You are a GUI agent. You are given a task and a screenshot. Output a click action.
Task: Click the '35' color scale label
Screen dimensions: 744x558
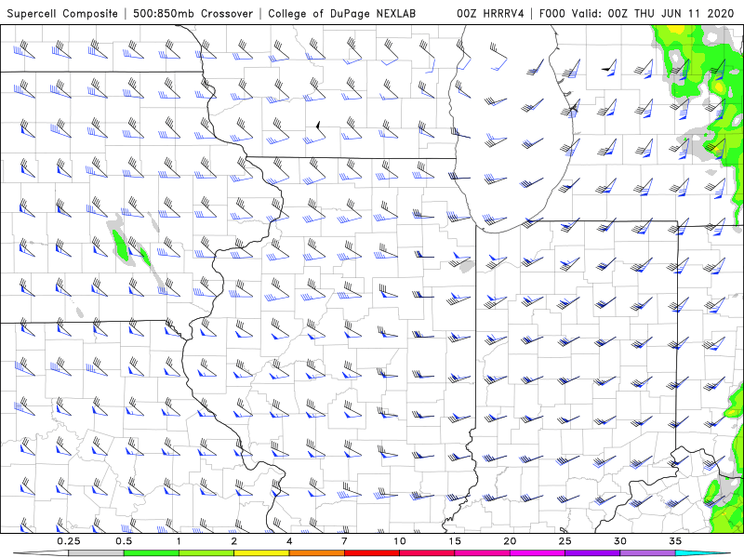click(x=675, y=541)
